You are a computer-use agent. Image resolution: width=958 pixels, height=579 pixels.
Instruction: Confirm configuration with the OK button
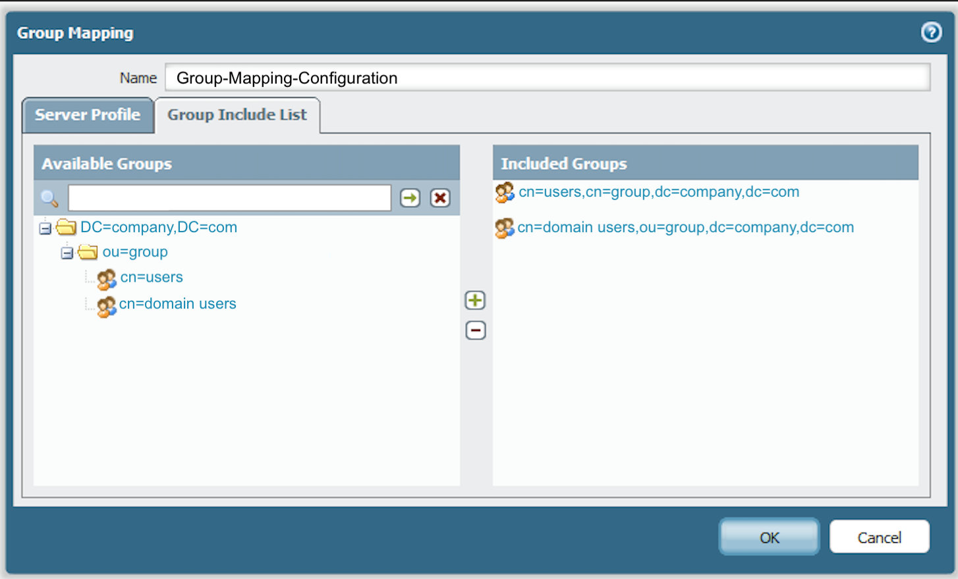pos(768,537)
